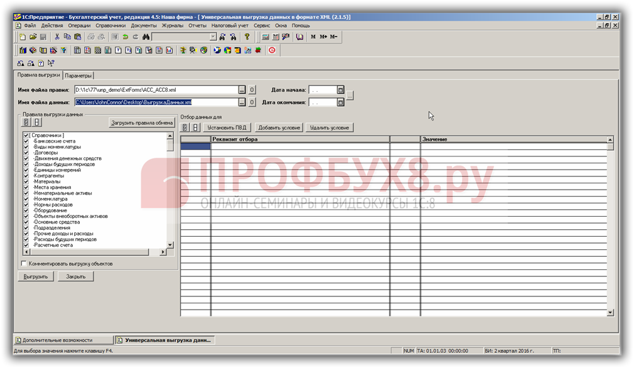Toggle 'Контрагенты' checkbox
This screenshot has width=634, height=368.
click(26, 176)
